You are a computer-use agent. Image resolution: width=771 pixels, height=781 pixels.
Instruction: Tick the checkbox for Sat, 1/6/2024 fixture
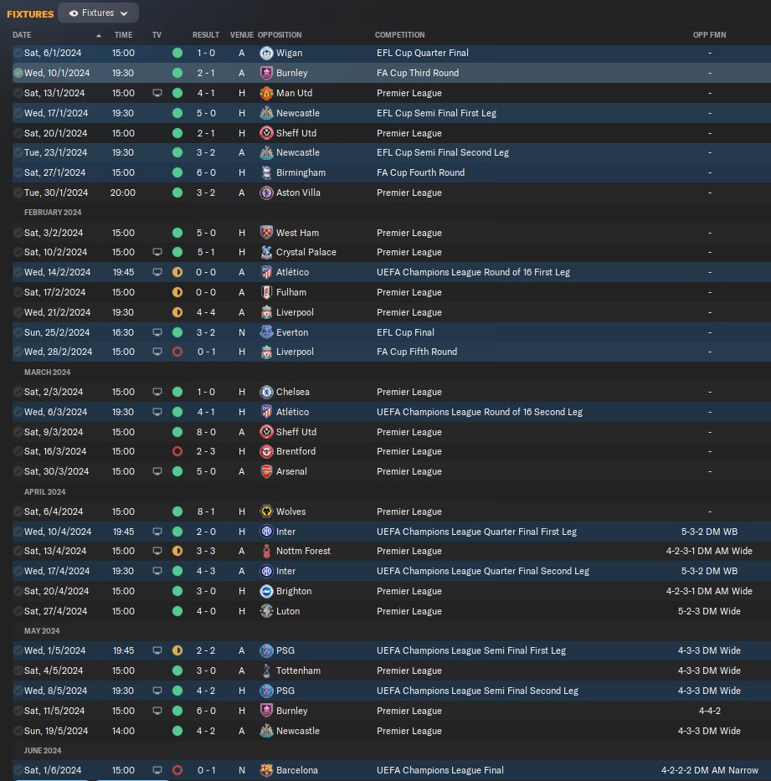pyautogui.click(x=18, y=770)
